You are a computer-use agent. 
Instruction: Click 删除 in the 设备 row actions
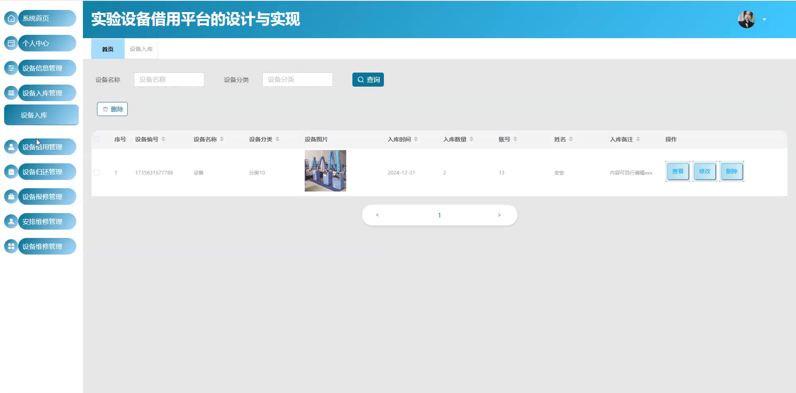[732, 171]
